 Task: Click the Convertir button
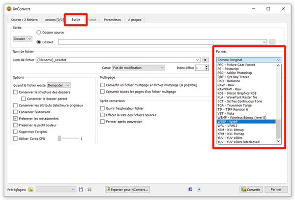point(251,190)
